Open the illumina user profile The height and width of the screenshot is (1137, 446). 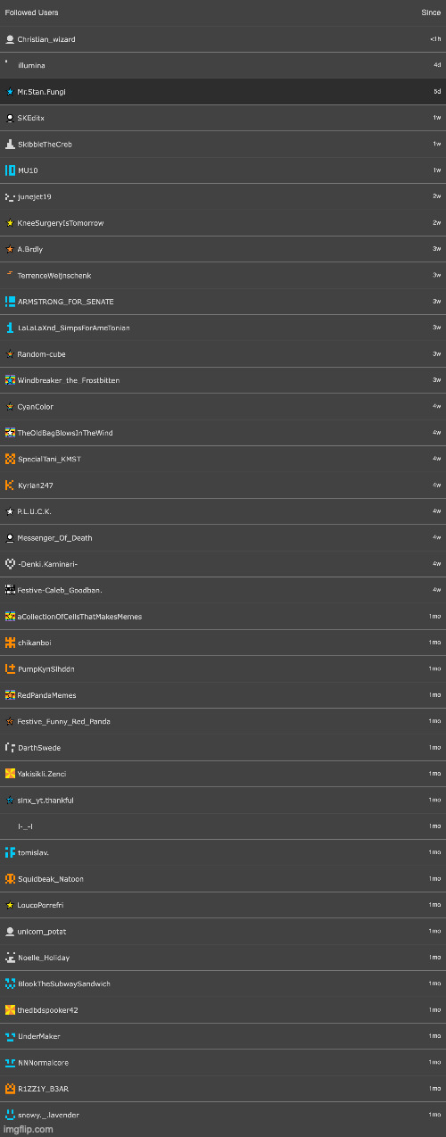(32, 66)
